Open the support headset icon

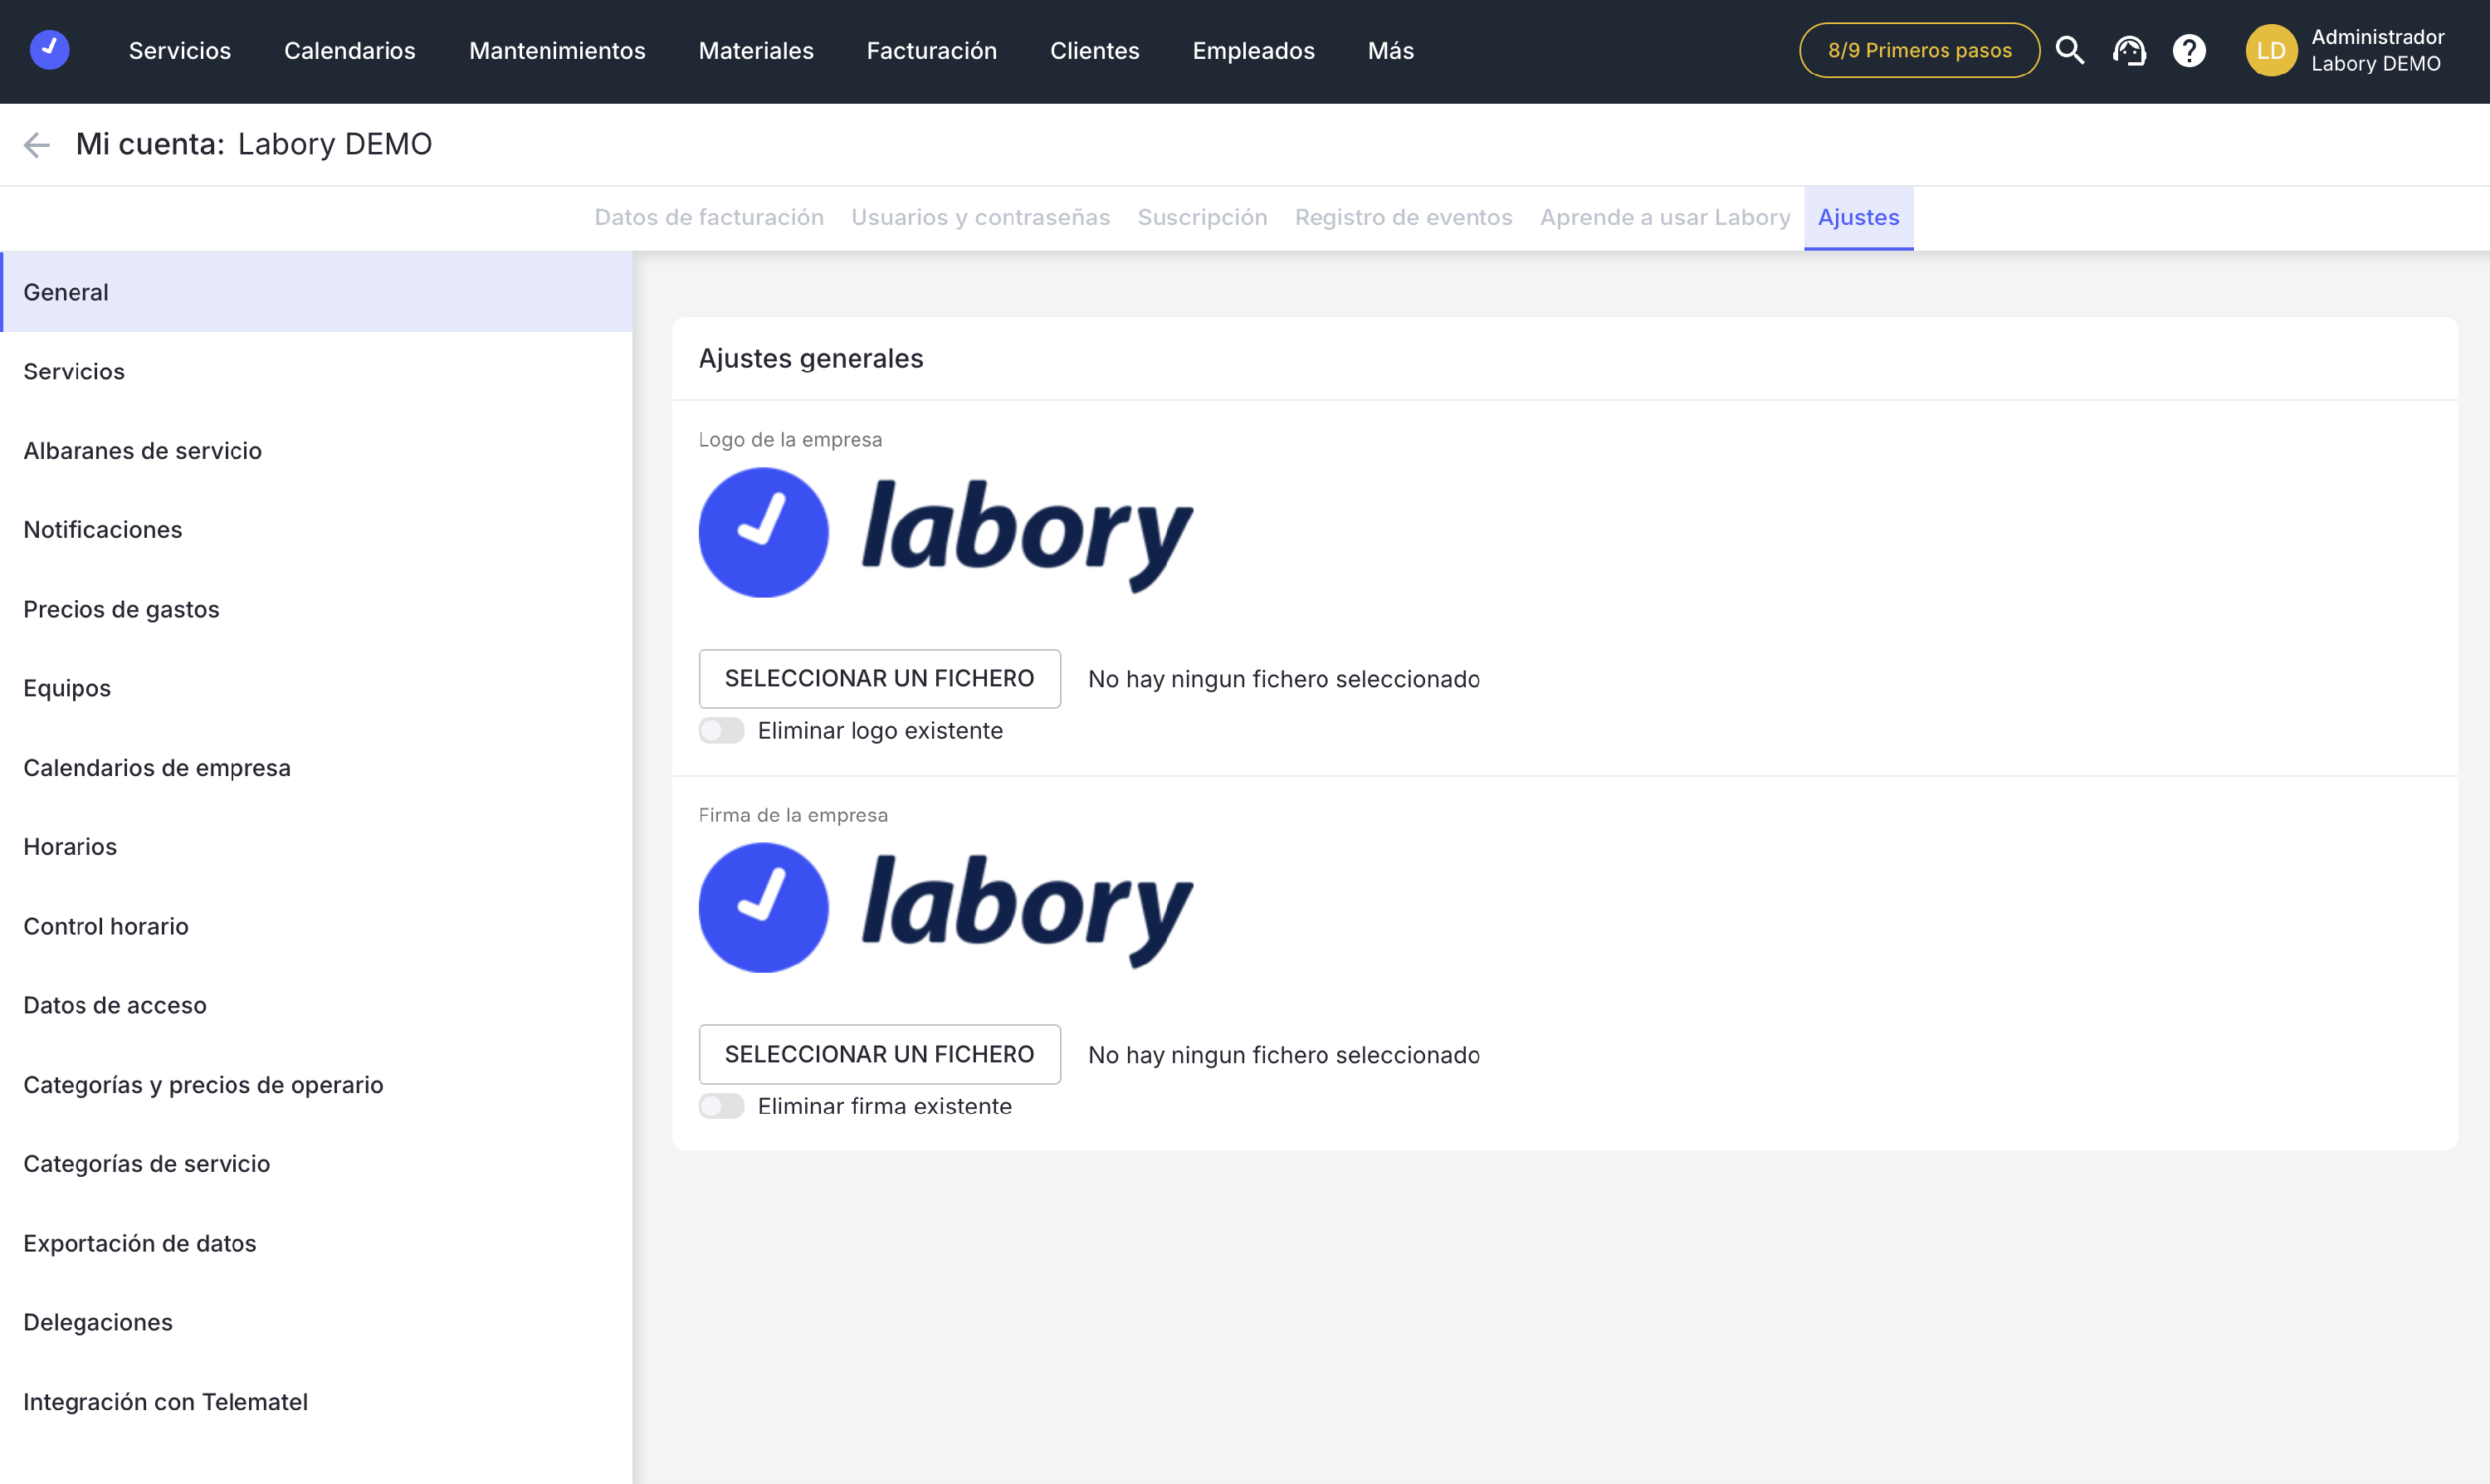(2129, 50)
